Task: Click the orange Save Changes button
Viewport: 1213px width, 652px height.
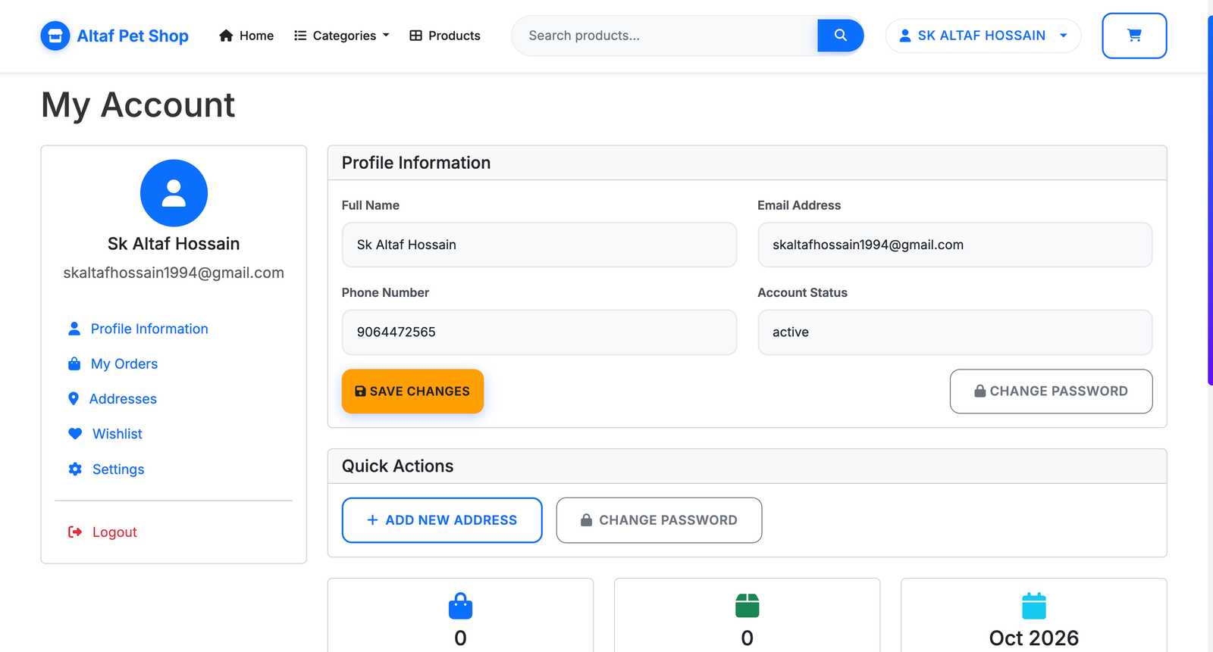Action: coord(412,392)
